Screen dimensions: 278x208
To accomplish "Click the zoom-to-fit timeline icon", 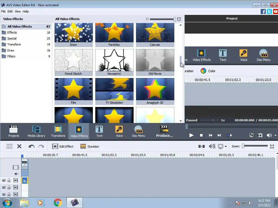I will click(272, 146).
